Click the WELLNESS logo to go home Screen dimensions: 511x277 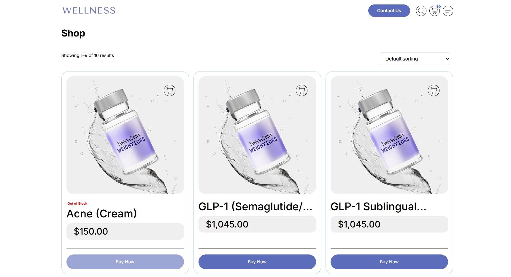pyautogui.click(x=88, y=11)
